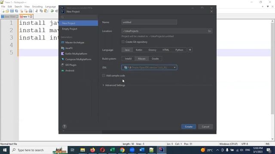Open Task View on taskbar
The height and width of the screenshot is (154, 275).
pyautogui.click(x=72, y=150)
